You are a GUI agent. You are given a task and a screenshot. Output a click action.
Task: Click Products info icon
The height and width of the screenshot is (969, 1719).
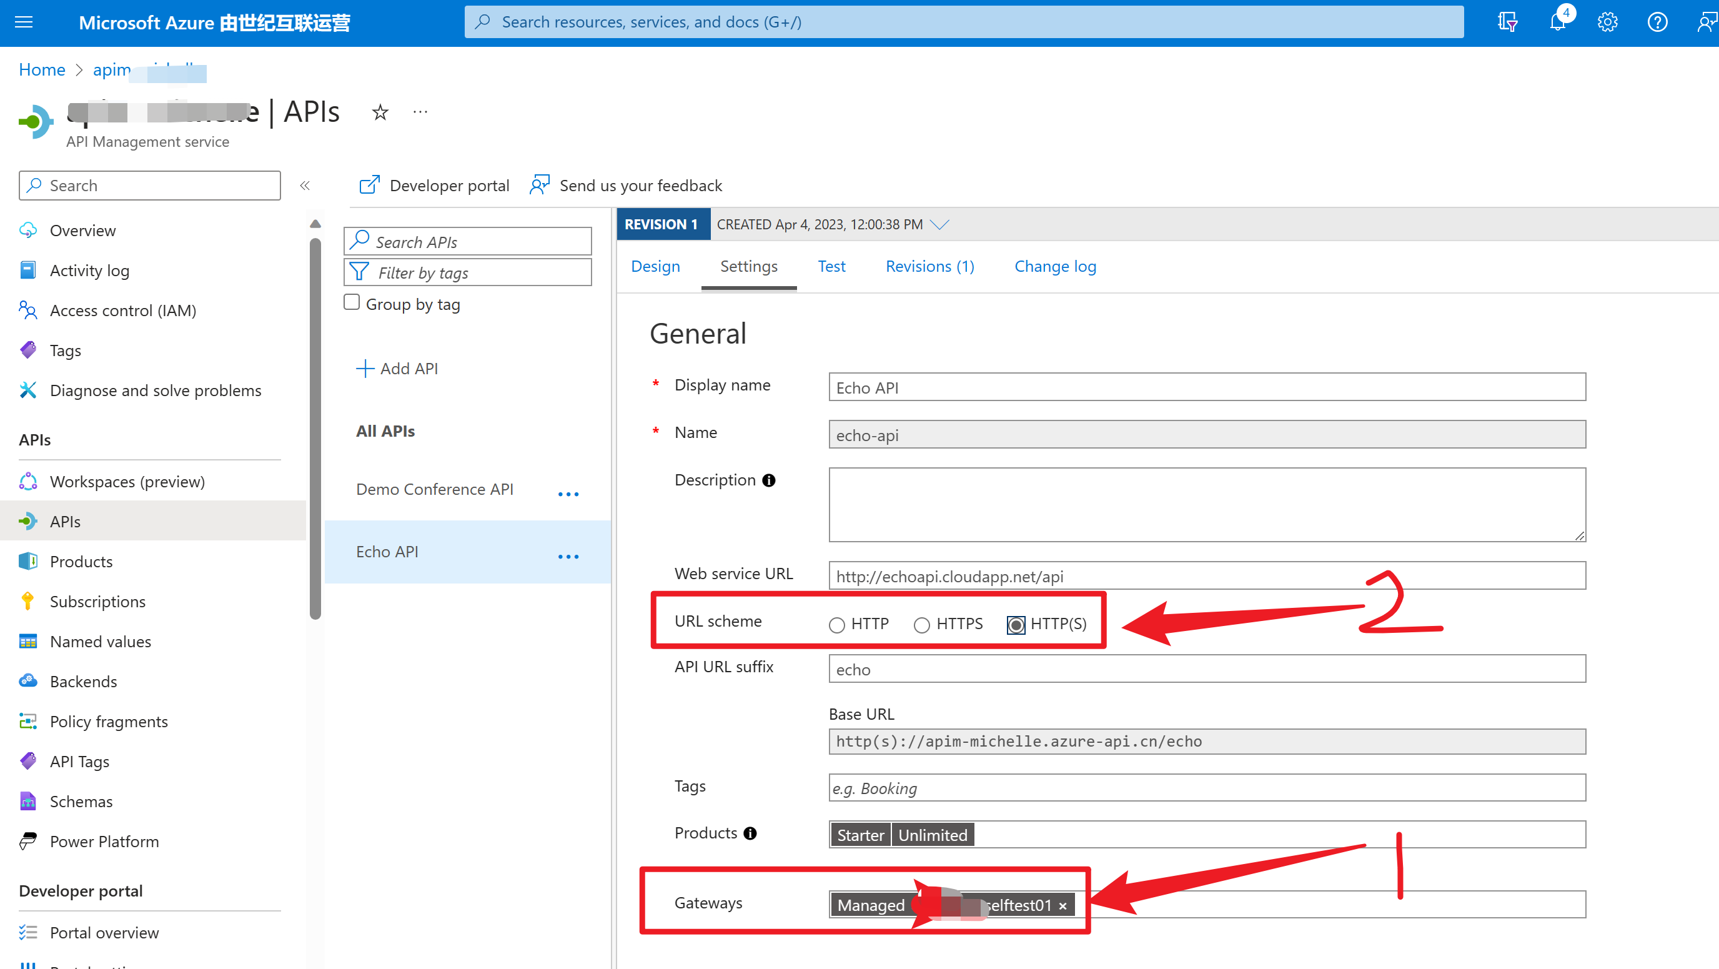(750, 833)
